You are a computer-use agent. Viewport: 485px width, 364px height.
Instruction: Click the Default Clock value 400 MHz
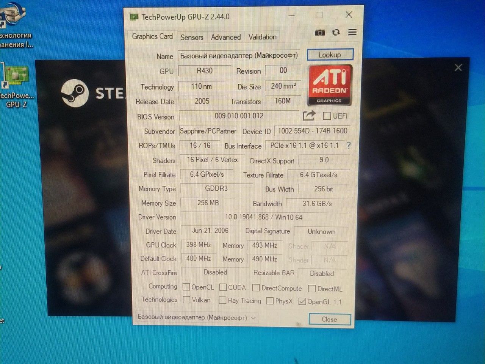[198, 259]
